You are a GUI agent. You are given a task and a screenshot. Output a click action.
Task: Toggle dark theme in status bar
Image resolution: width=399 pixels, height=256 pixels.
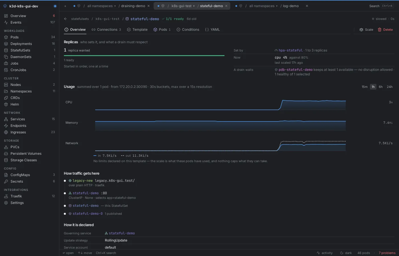click(346, 253)
